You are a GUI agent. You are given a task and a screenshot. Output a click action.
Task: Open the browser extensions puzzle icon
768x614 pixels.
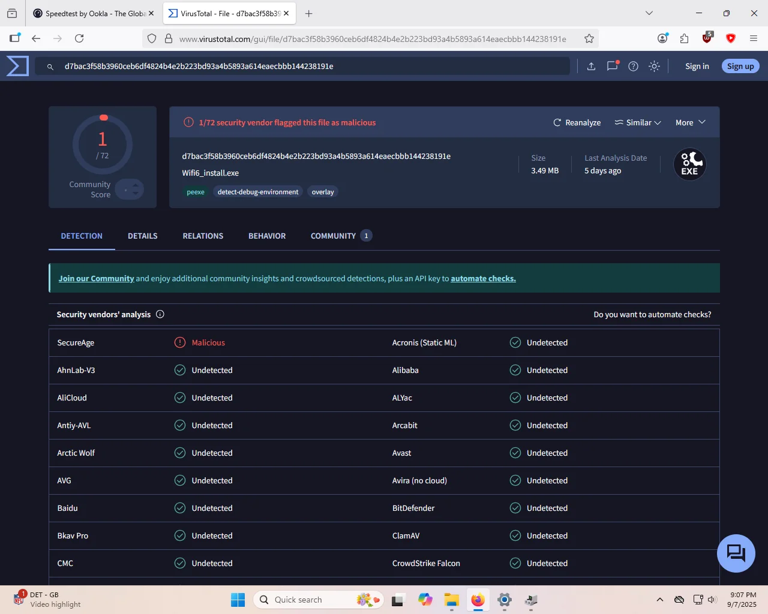pyautogui.click(x=685, y=38)
